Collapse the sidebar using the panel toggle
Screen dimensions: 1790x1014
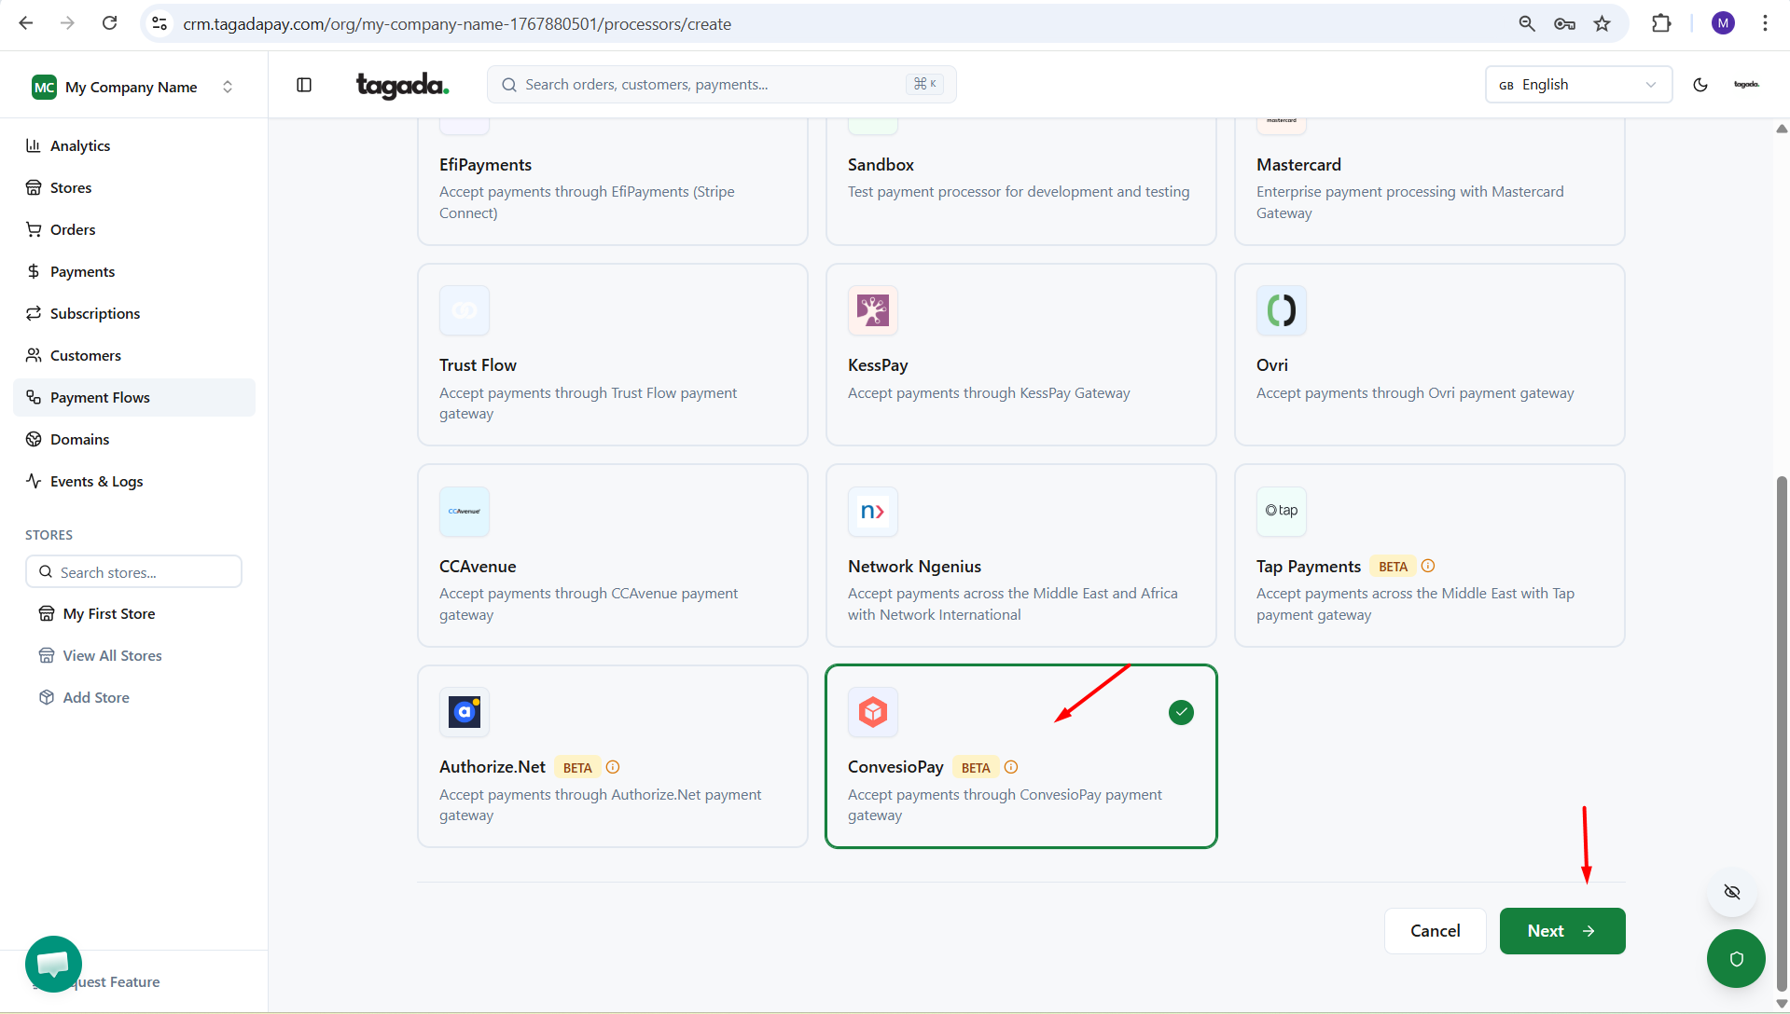[x=304, y=85]
